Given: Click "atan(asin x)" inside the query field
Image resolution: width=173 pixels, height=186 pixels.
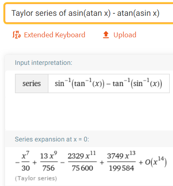Looking at the screenshot, I should (x=138, y=13).
